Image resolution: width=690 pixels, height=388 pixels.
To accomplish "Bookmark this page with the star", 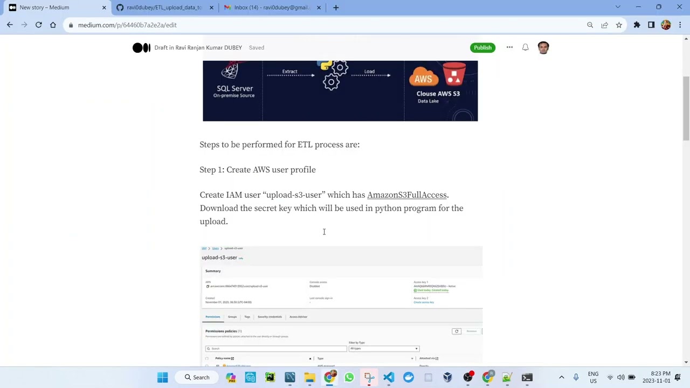I will click(619, 25).
